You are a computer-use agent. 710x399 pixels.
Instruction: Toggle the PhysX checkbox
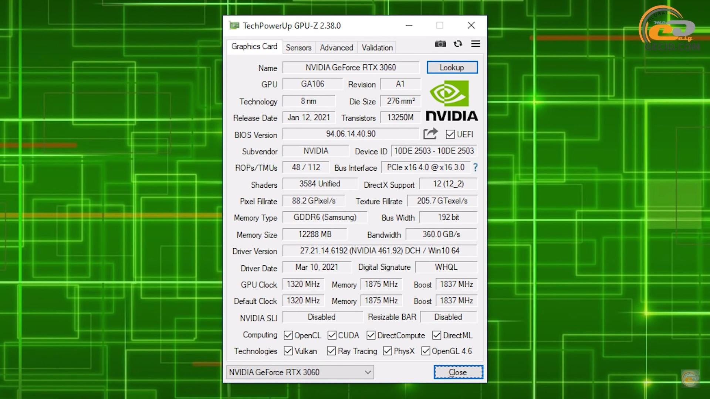[x=388, y=351]
